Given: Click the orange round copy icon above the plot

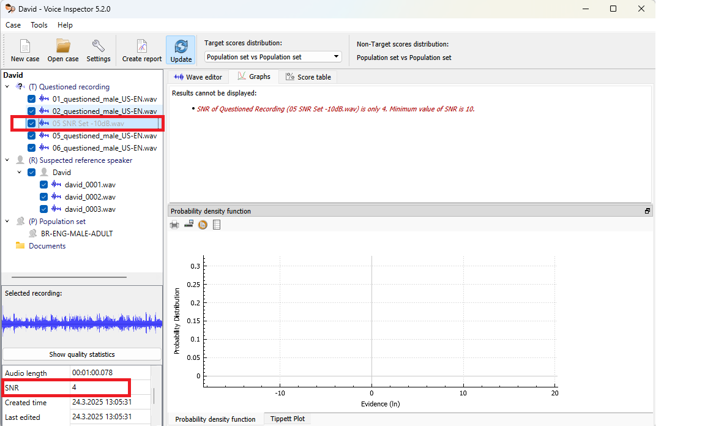Looking at the screenshot, I should (203, 225).
